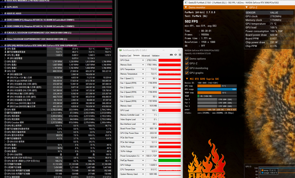Expand S.M.A.R.T.: SOLIDIGM sensor group
The width and height of the screenshot is (295, 178).
pyautogui.click(x=2, y=33)
